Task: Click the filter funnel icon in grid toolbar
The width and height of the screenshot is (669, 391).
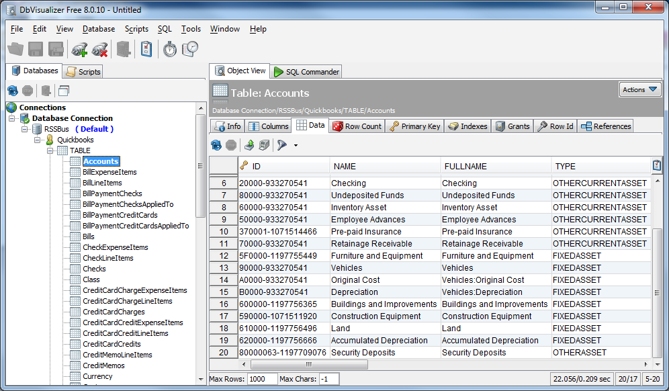Action: click(x=282, y=145)
